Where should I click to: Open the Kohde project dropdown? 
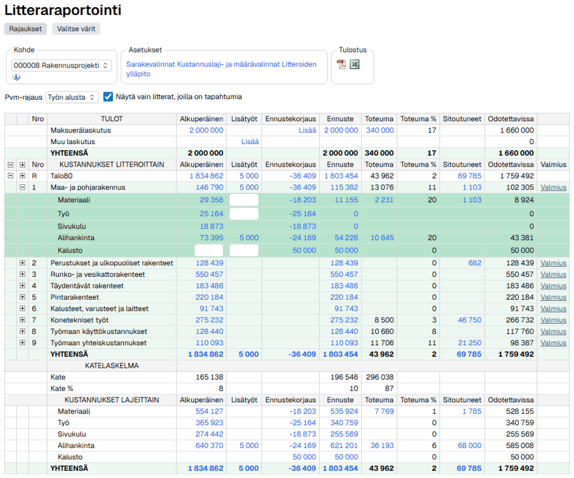point(62,66)
